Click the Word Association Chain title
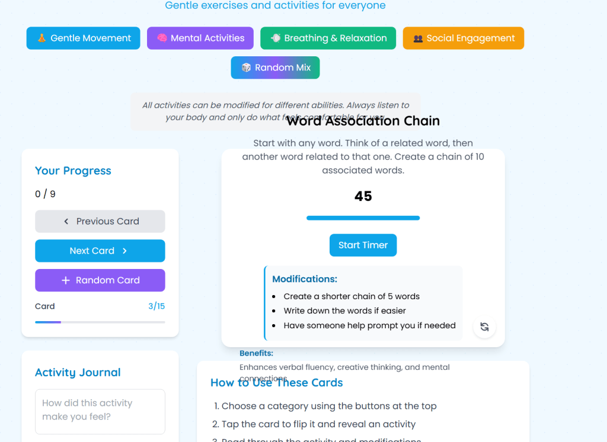The image size is (607, 442). coord(363,121)
